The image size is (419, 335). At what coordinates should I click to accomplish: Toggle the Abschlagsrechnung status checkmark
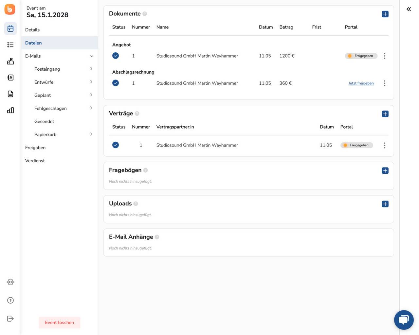[x=116, y=83]
